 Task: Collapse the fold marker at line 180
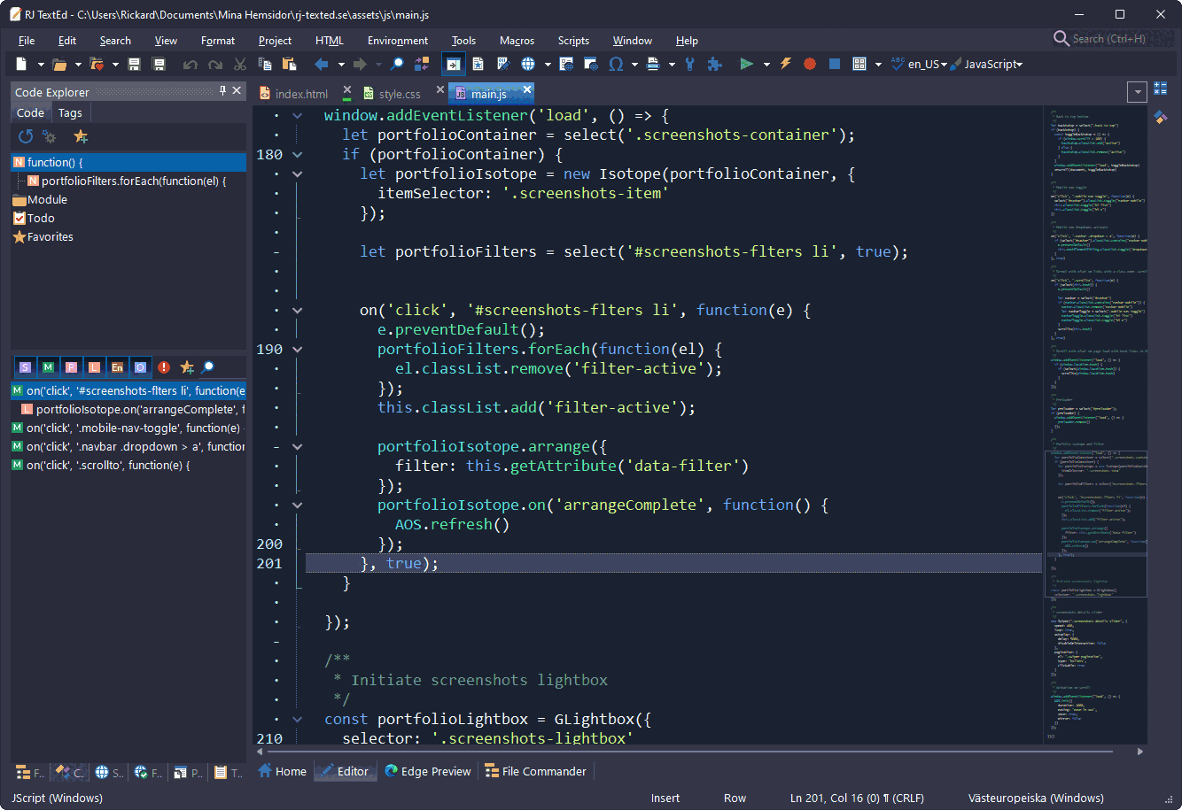pos(297,154)
